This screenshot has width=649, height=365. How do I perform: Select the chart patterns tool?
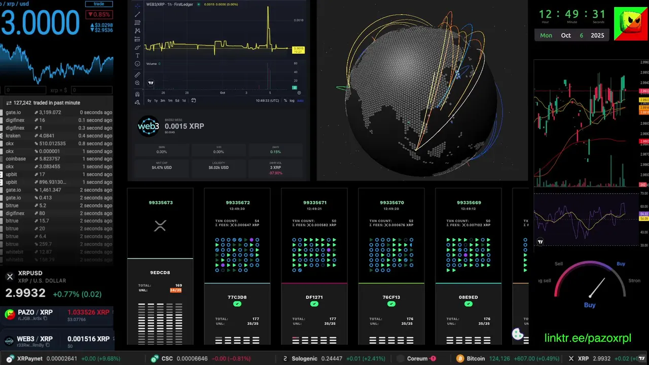click(137, 30)
